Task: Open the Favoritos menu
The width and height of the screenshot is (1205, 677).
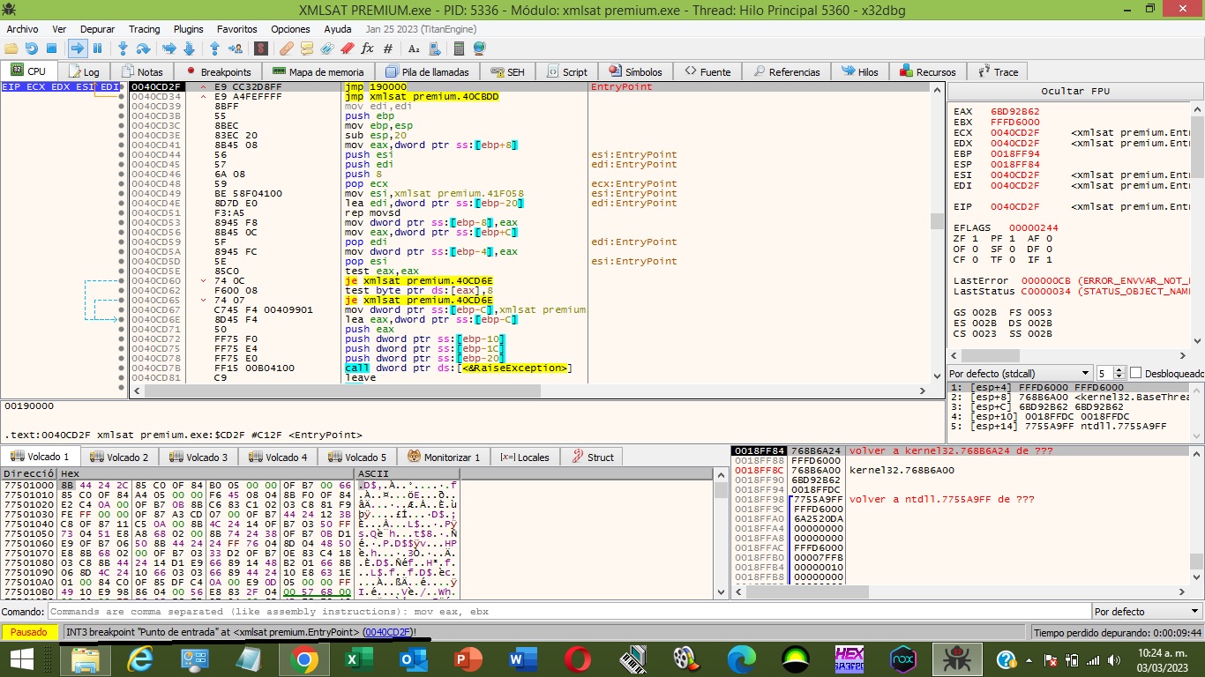Action: 236,29
